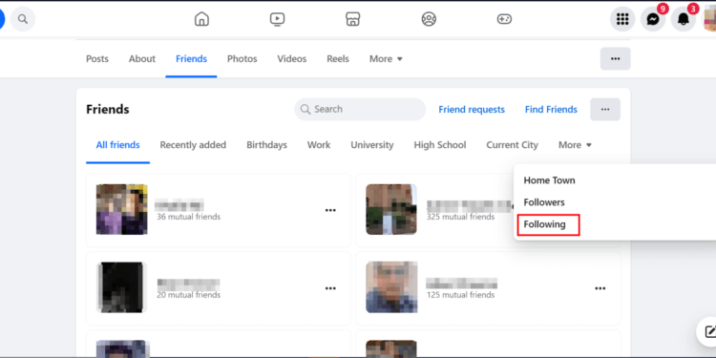The image size is (716, 358).
Task: Open the apps grid menu
Action: pos(622,19)
